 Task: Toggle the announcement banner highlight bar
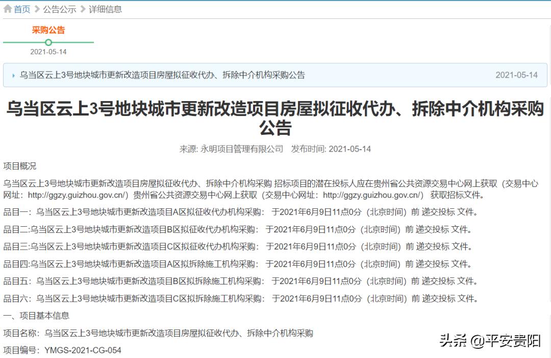coord(275,75)
